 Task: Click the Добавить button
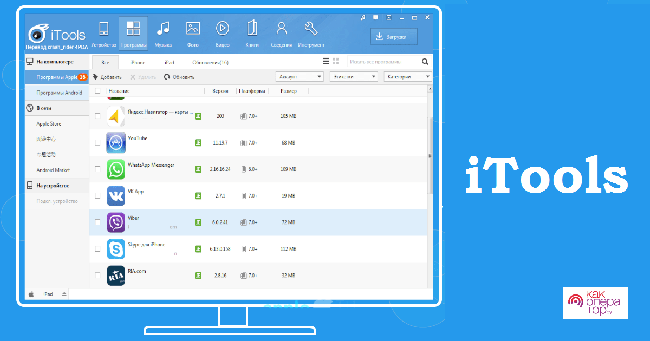107,77
